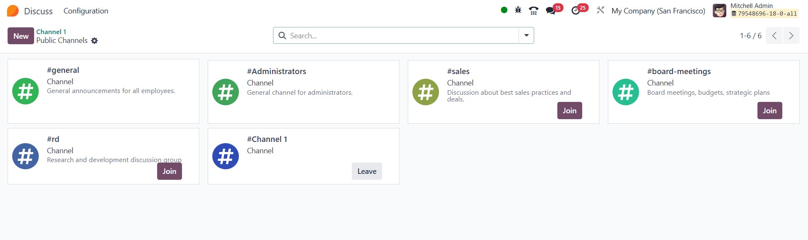
Task: Follow the Channel 1 breadcrumb link
Action: click(x=51, y=32)
